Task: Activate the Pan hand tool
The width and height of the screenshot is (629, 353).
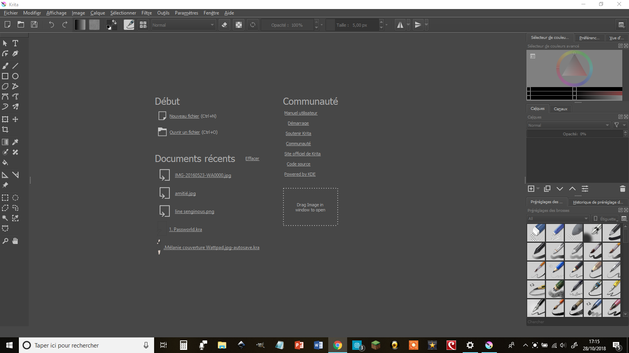Action: [x=15, y=241]
